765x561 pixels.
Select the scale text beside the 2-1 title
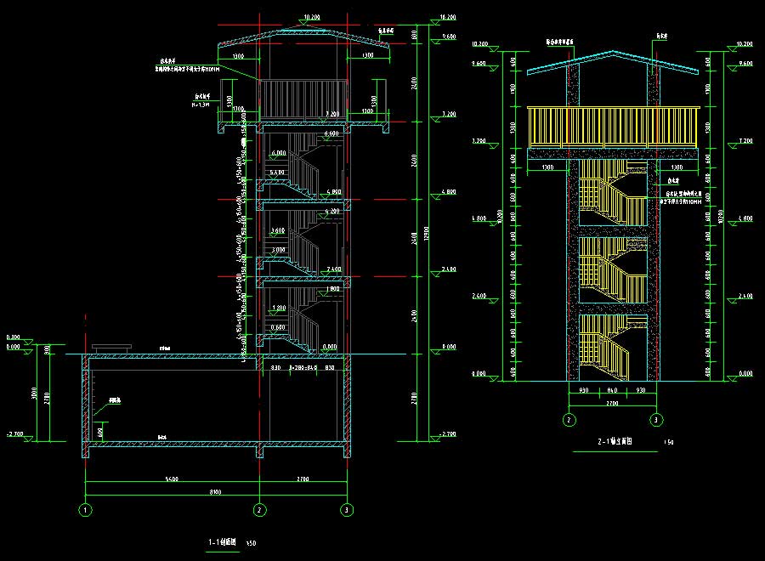669,443
